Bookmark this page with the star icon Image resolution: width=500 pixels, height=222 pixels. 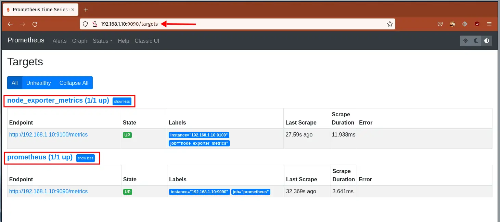[x=389, y=24]
